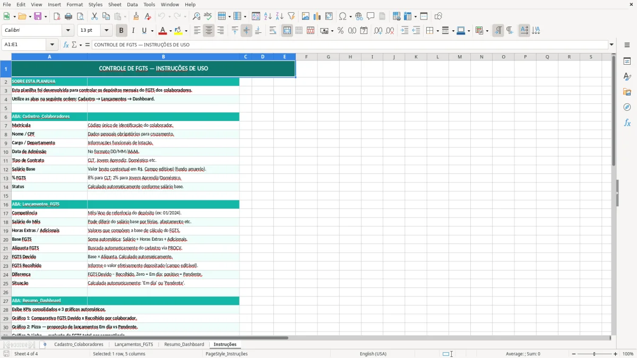The width and height of the screenshot is (637, 358).
Task: Toggle Merge and Center Cells
Action: 287,31
